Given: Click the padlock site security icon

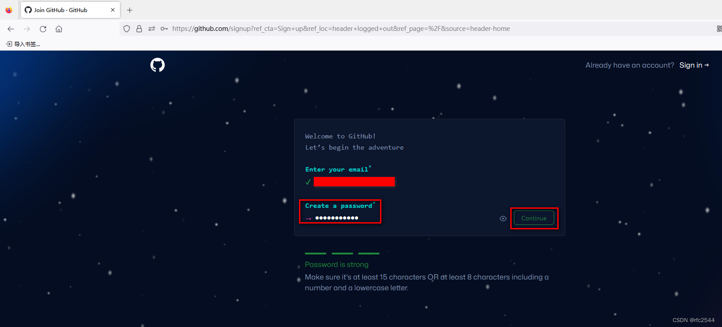Looking at the screenshot, I should point(139,29).
